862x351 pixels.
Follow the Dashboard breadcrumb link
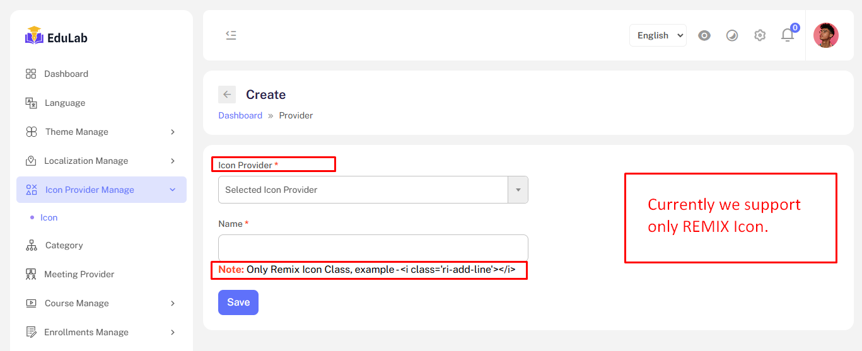coord(240,115)
